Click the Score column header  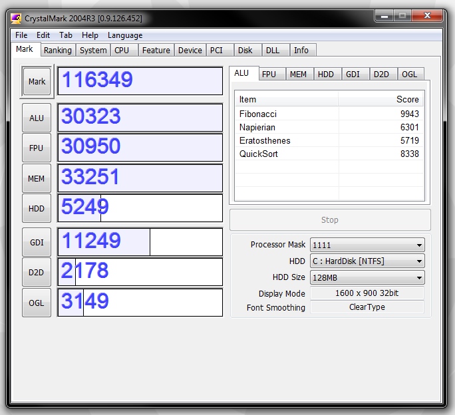point(380,100)
